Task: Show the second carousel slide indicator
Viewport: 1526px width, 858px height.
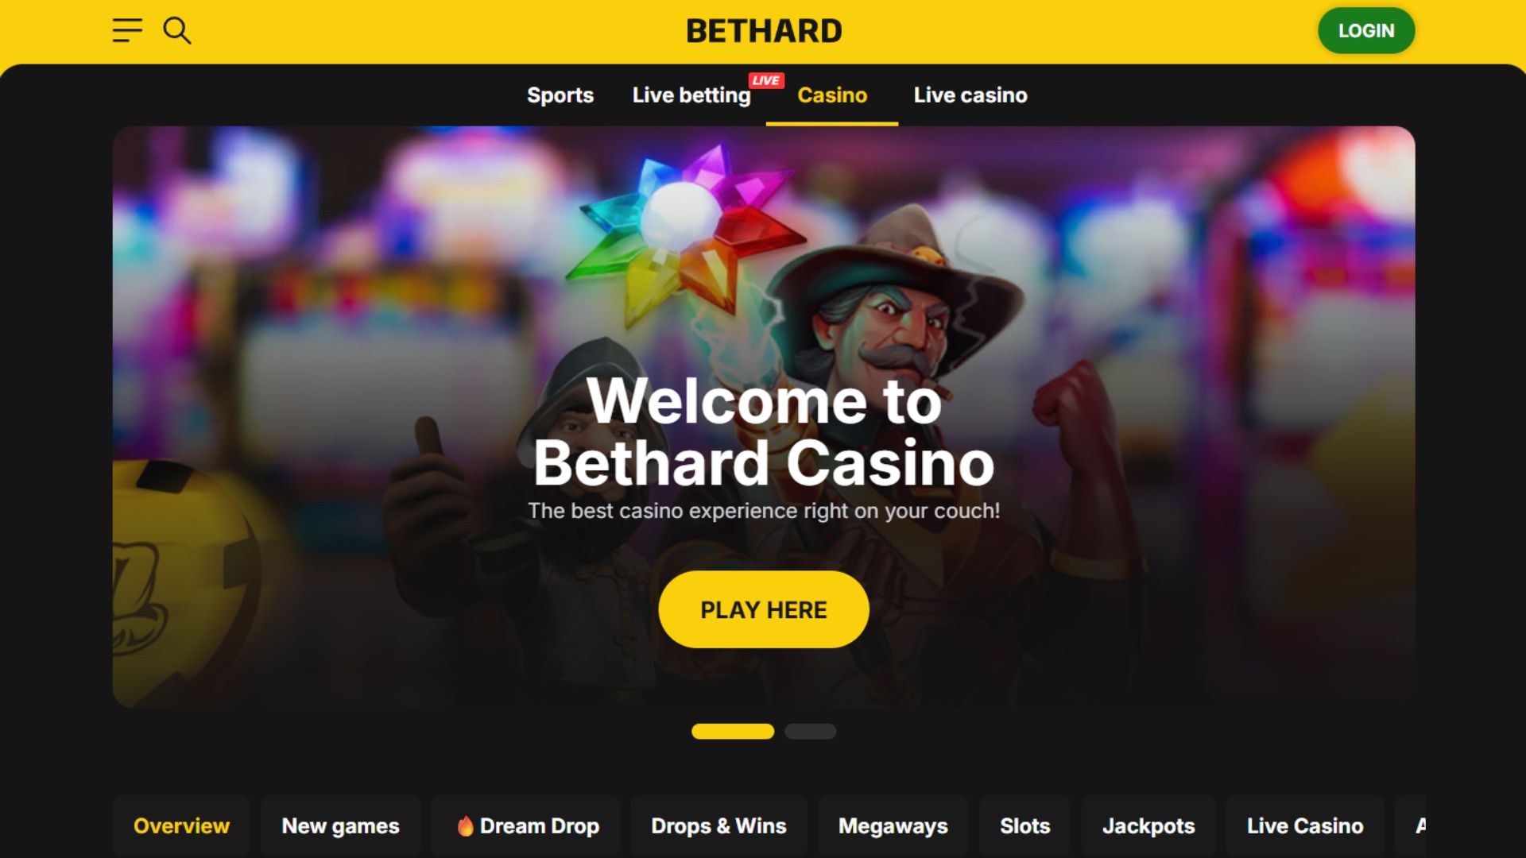Action: tap(810, 732)
